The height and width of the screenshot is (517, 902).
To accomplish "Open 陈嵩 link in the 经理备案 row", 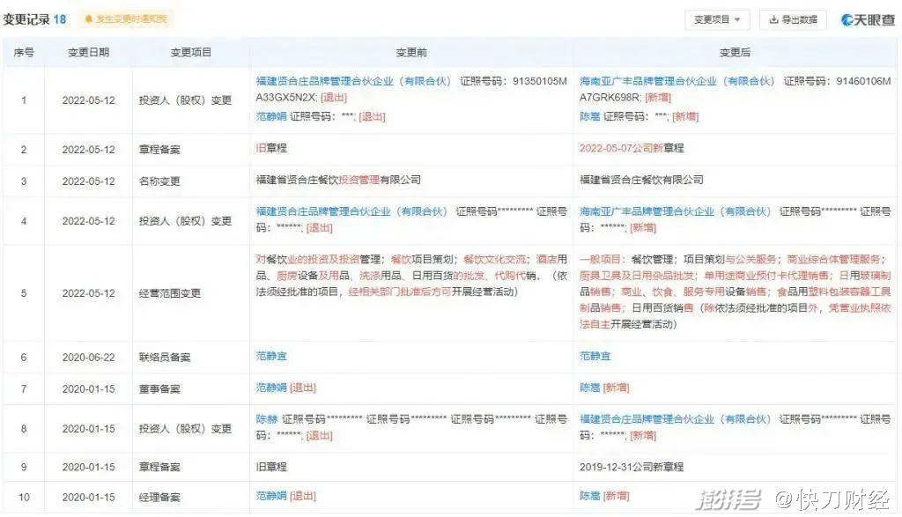I will pos(589,496).
